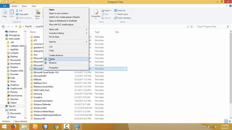Click Select all in ribbon
232x130 pixels.
coord(120,10)
